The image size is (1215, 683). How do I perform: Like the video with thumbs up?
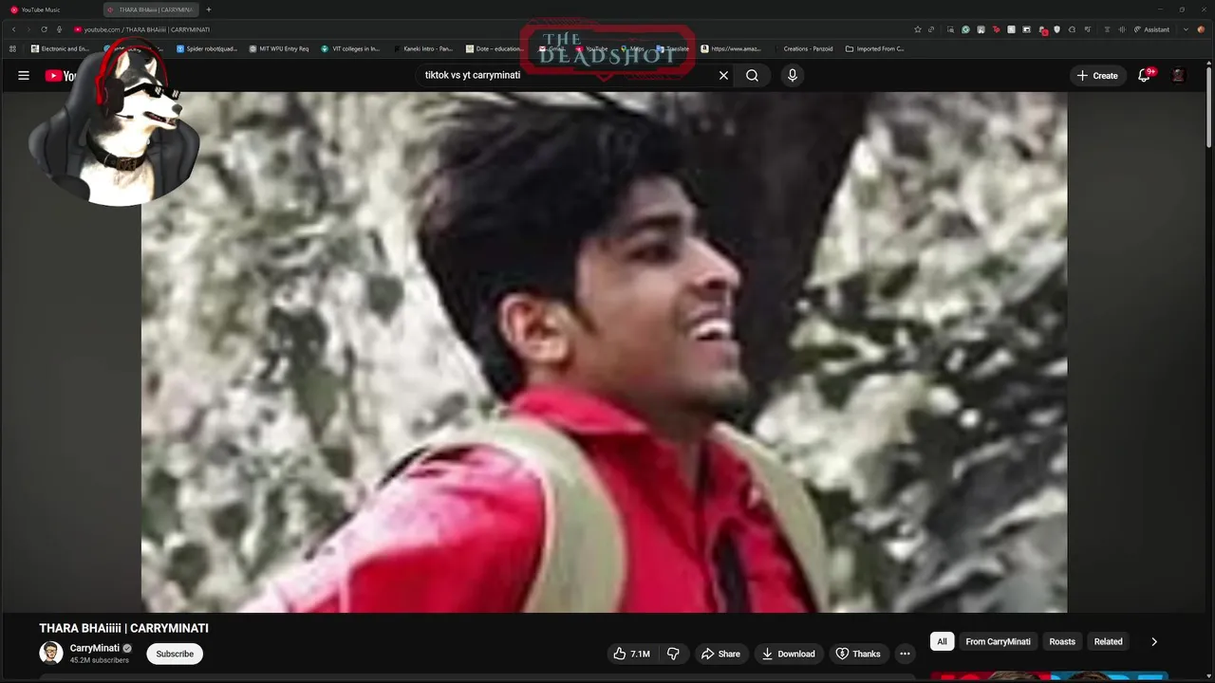tap(631, 654)
